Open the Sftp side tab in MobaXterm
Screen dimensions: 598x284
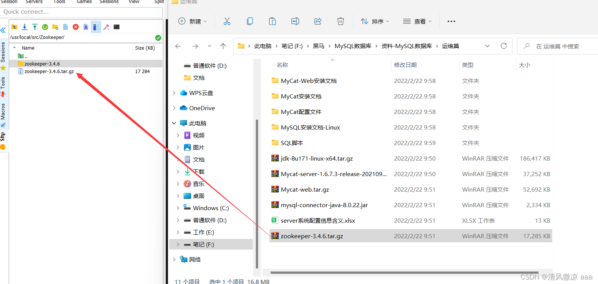(3, 140)
